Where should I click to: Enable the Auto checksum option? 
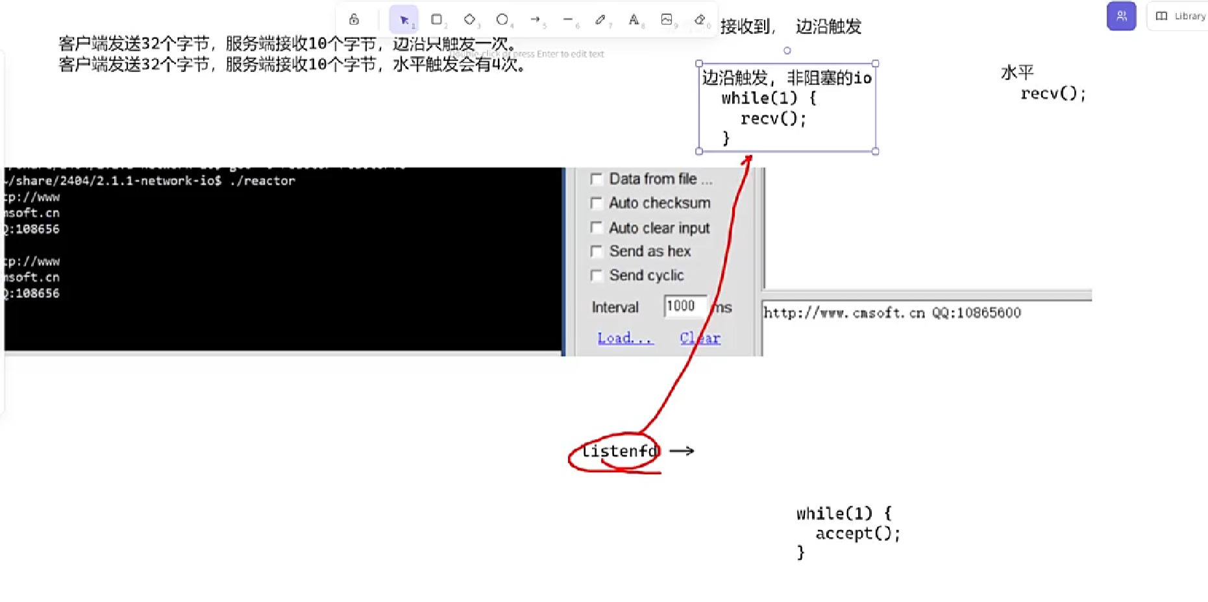[x=597, y=203]
